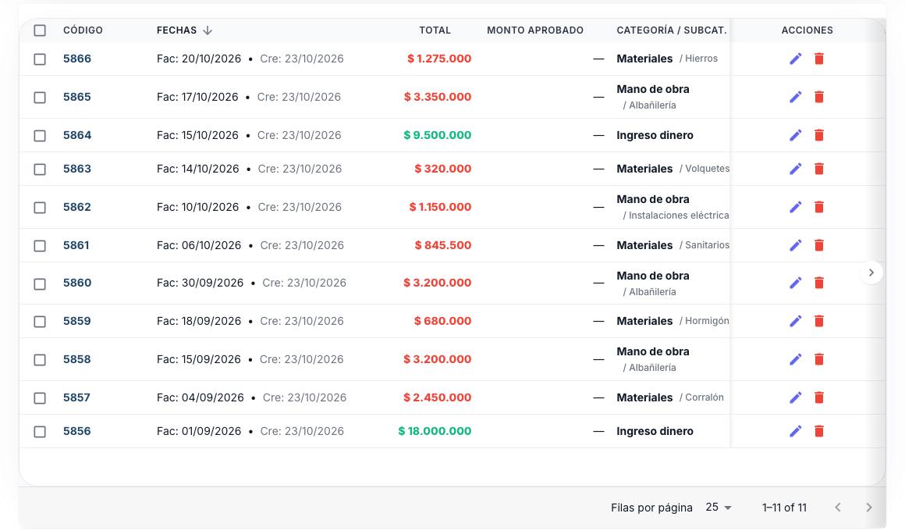Edit record 5857 with the pencil icon
The width and height of the screenshot is (905, 531).
point(795,397)
